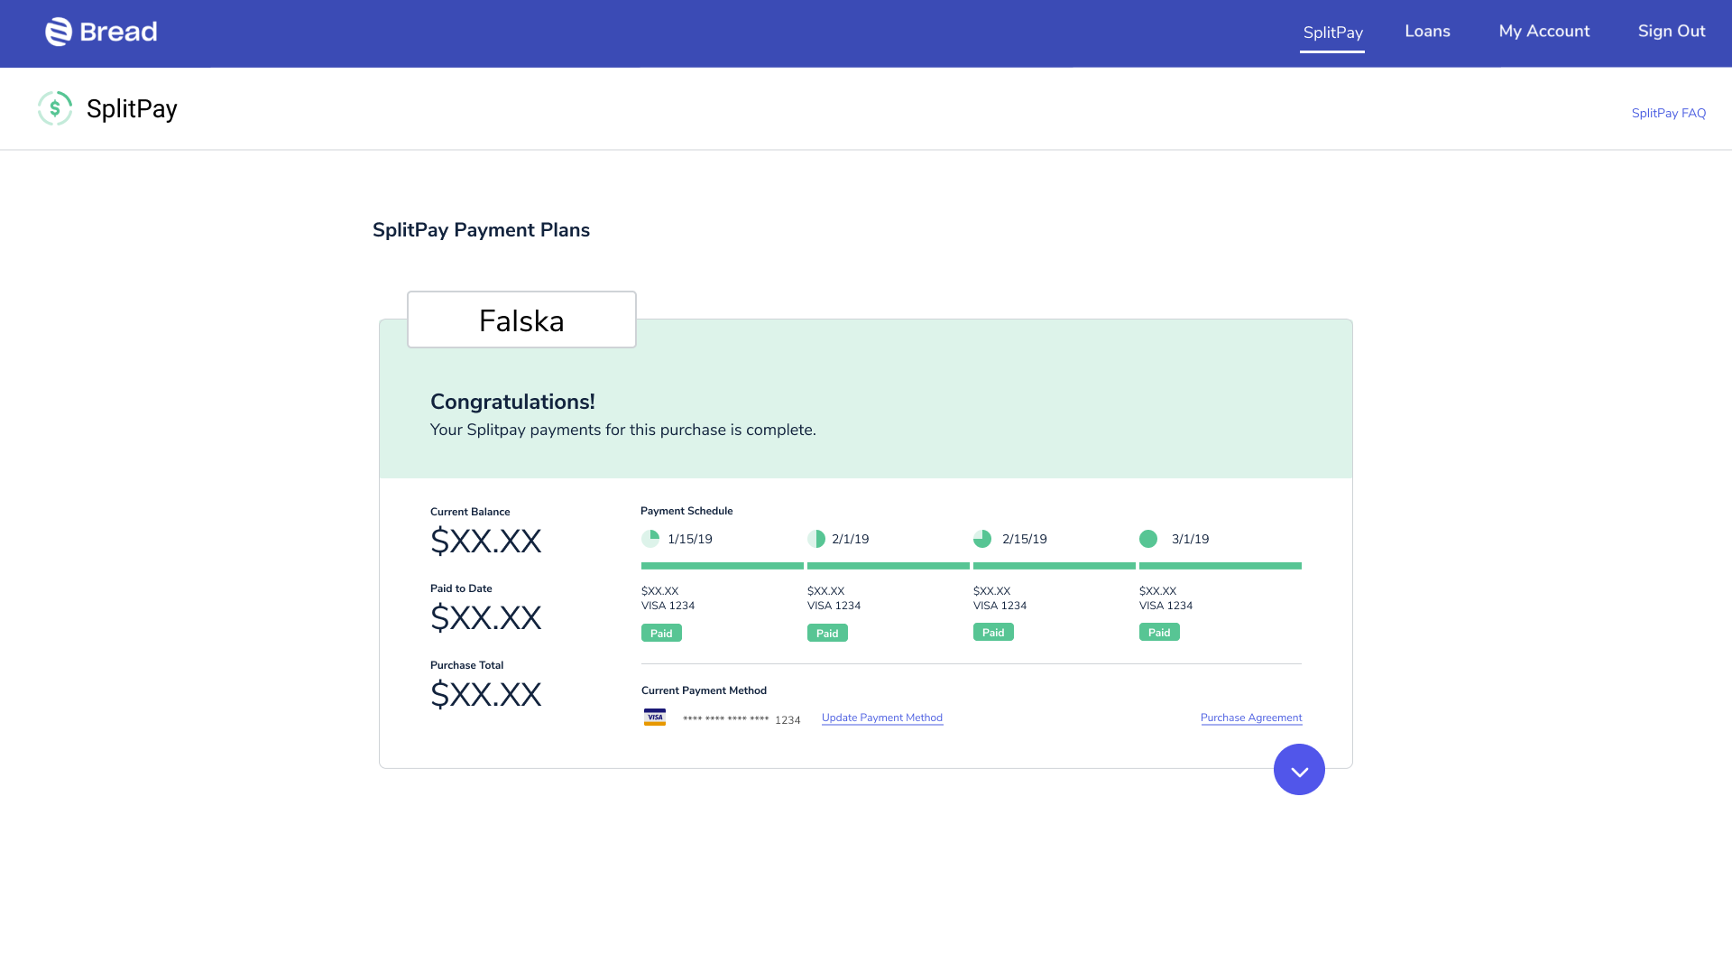Viewport: 1732px width, 954px height.
Task: Click the masked card number ending 1234
Action: [x=742, y=719]
